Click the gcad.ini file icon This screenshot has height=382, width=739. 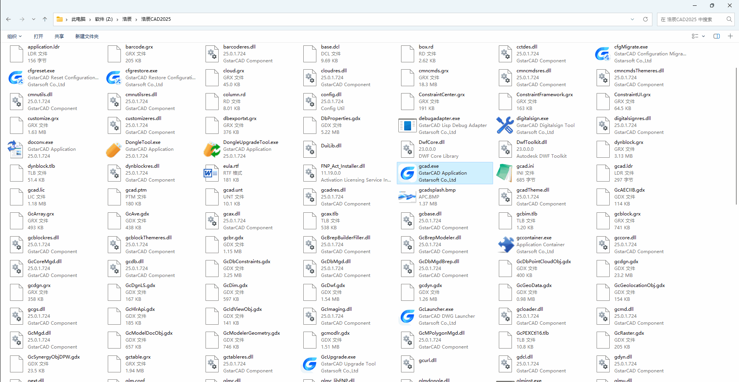tap(505, 173)
